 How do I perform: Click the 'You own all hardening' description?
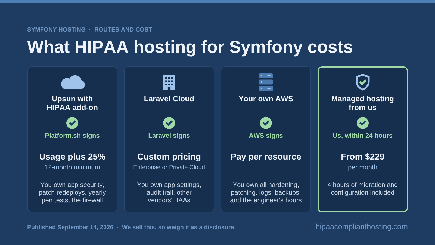point(266,192)
